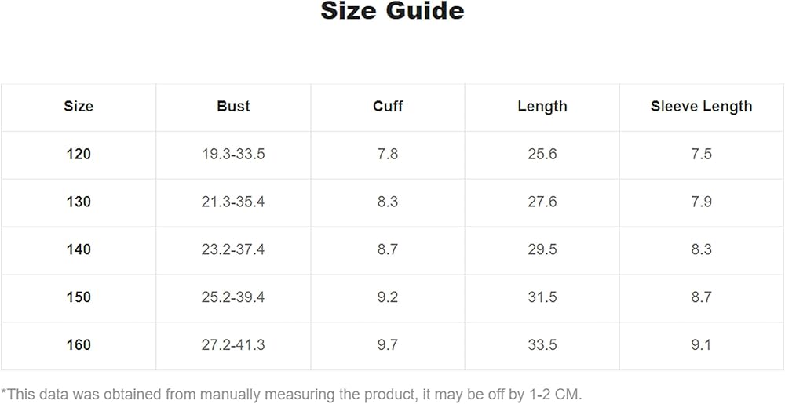Click the Bust column header

(x=233, y=107)
